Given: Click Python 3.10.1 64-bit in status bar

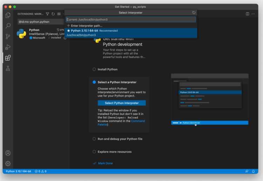Looking at the screenshot, I should (x=19, y=172).
